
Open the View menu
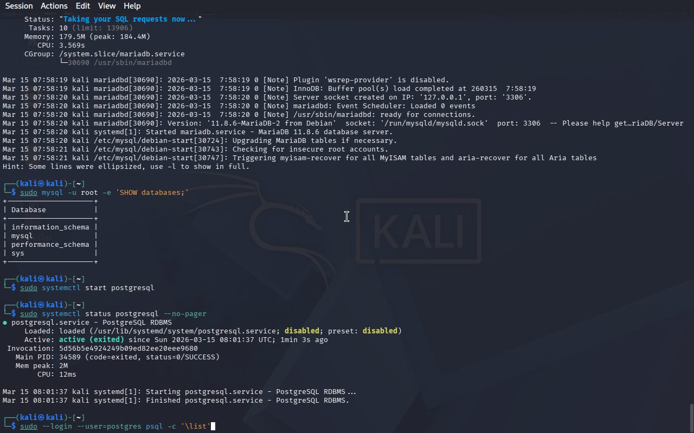pyautogui.click(x=107, y=6)
